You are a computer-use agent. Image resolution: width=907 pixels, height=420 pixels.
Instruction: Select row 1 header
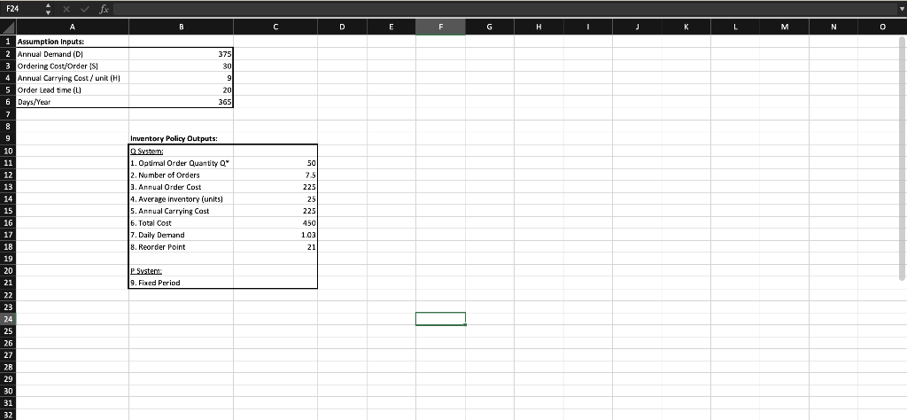[8, 42]
